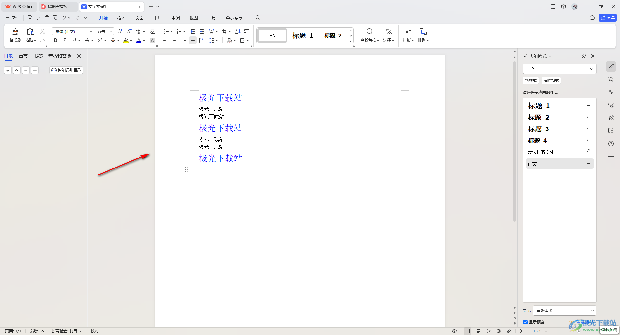Click the Format Painter (格式刷) icon
Viewport: 620px width, 335px height.
[15, 32]
